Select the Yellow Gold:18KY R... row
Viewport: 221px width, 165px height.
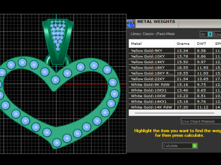coord(175,73)
